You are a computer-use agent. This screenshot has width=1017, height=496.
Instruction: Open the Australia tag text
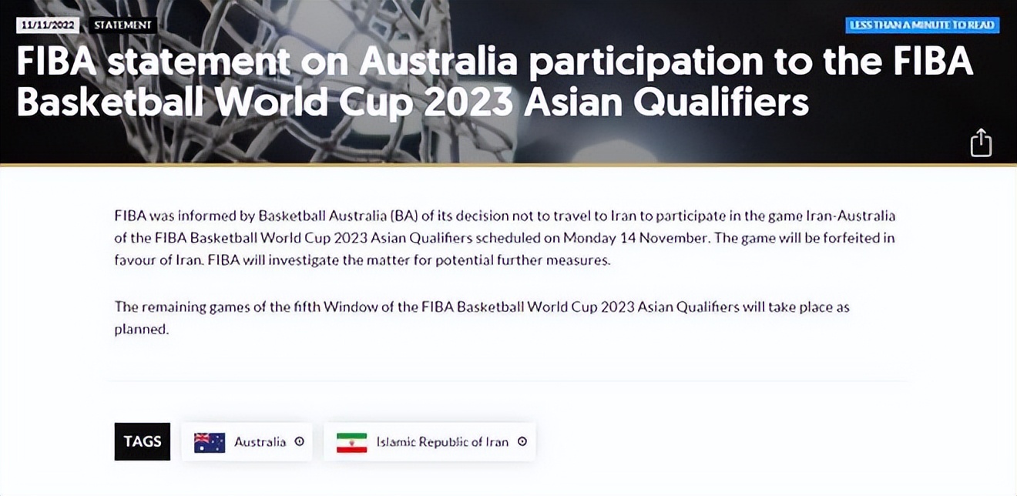point(260,442)
